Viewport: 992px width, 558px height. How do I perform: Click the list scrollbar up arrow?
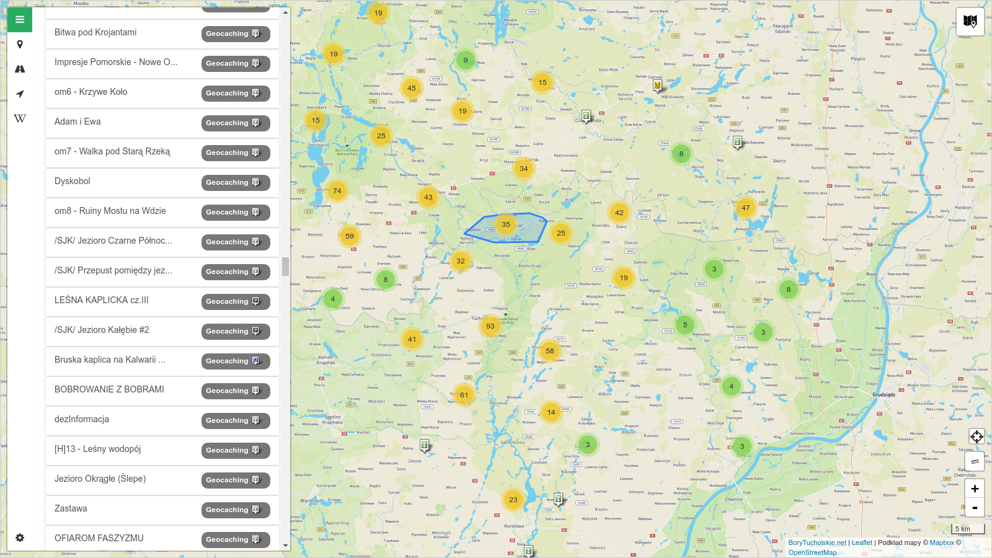[x=285, y=12]
